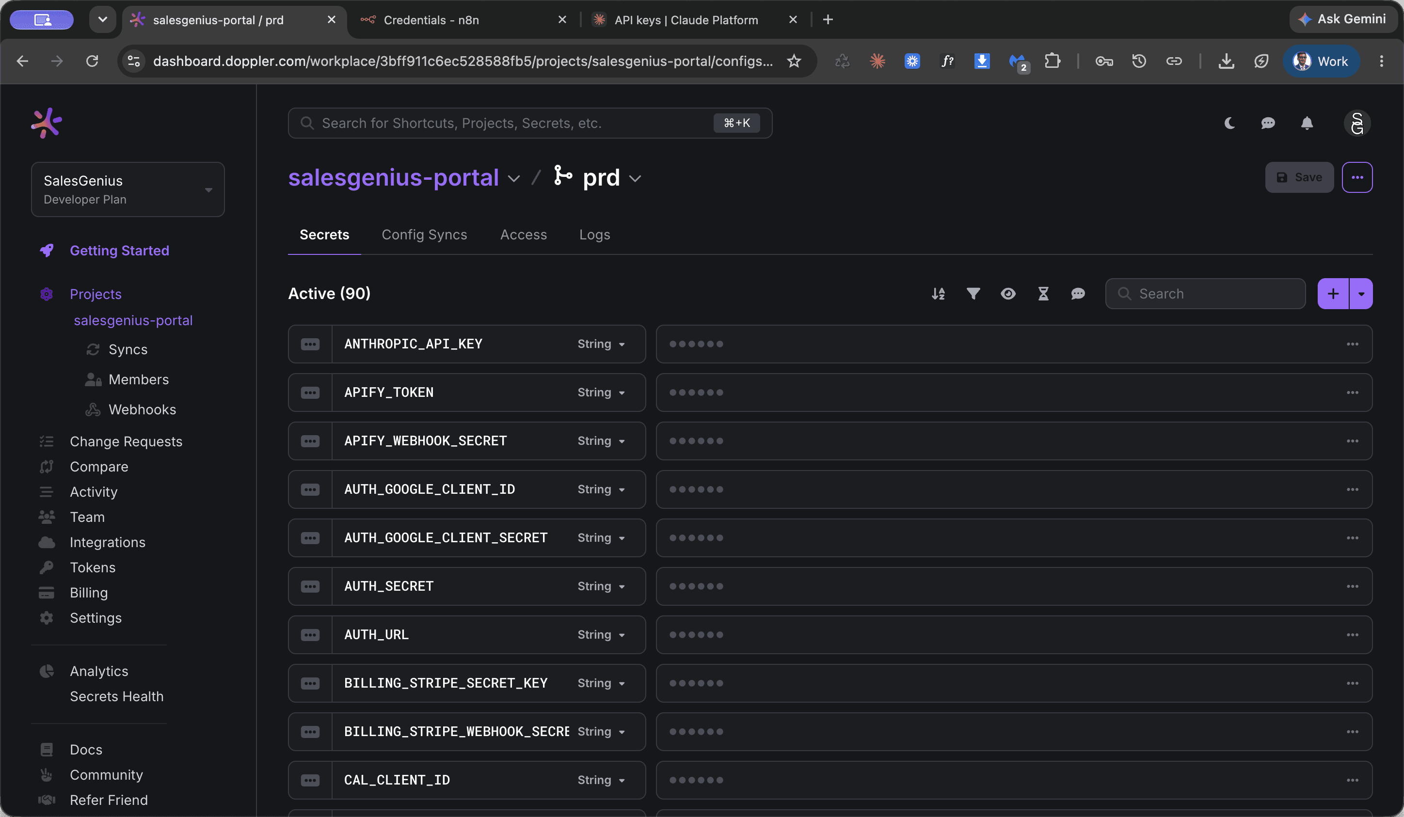Expand the add secret dropdown arrow
Viewport: 1404px width, 817px height.
point(1361,294)
